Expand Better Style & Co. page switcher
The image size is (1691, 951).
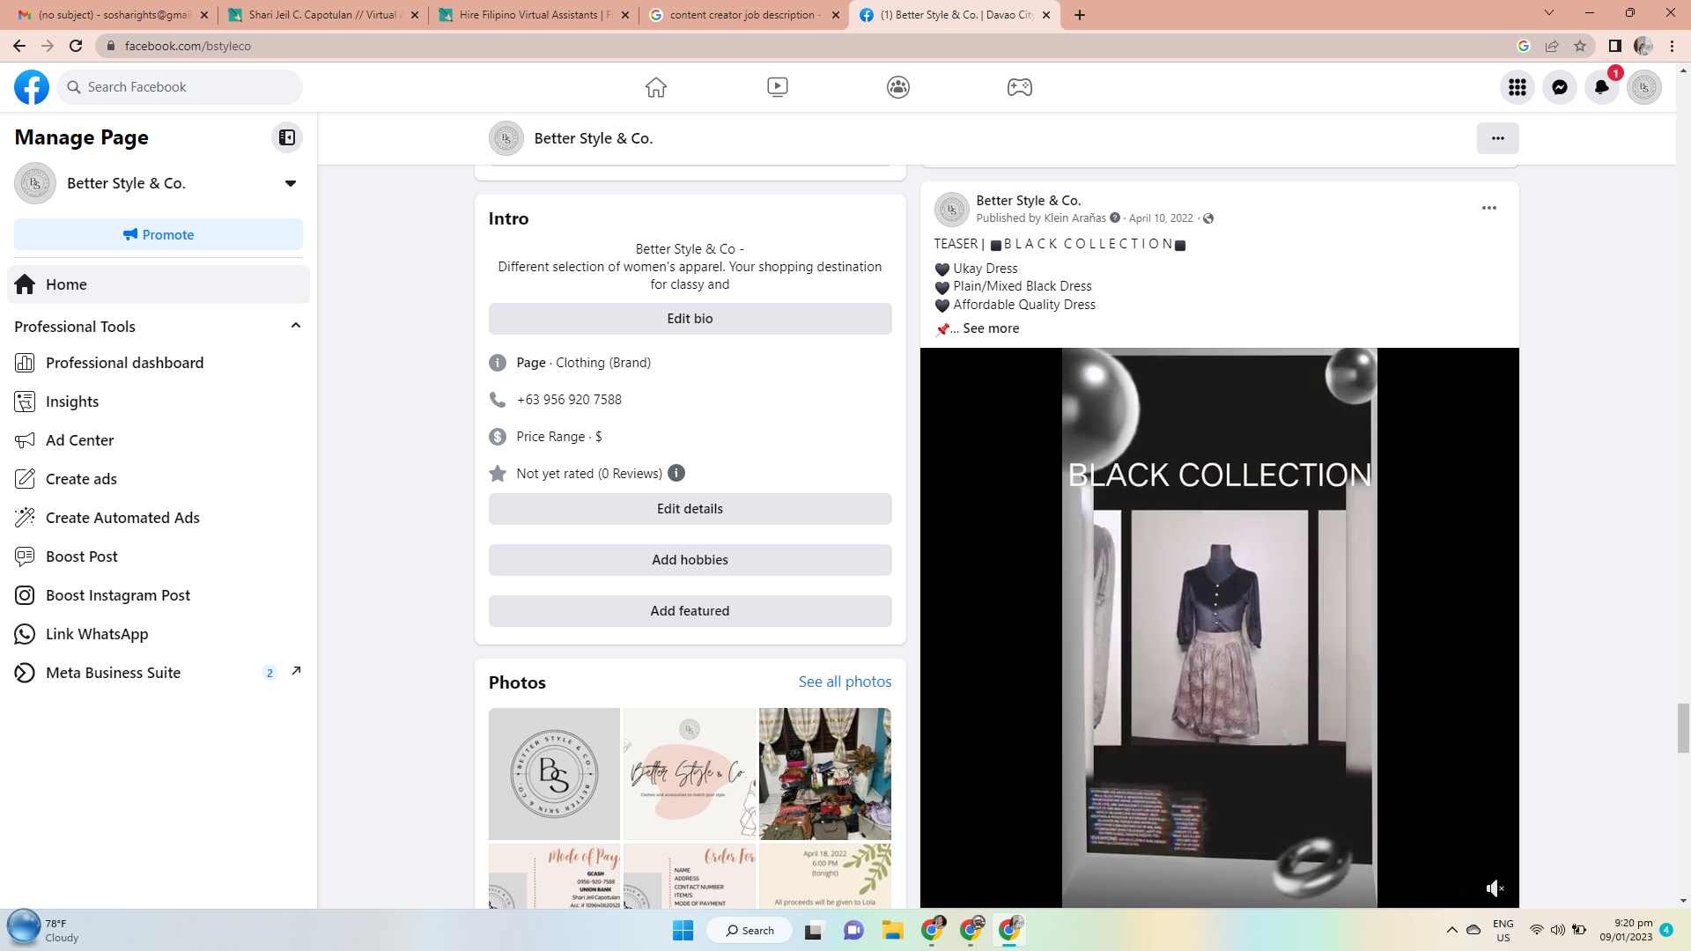tap(290, 183)
